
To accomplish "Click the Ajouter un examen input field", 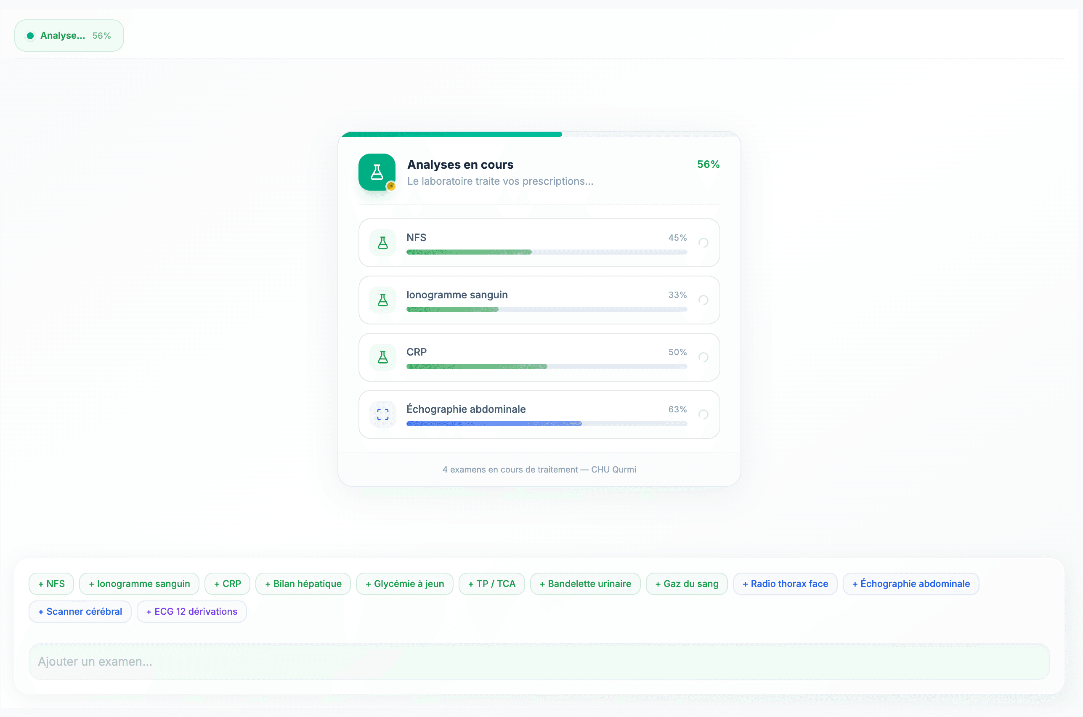I will tap(539, 661).
